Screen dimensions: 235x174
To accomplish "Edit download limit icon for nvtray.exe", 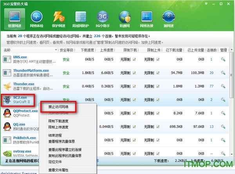I will (x=134, y=154).
